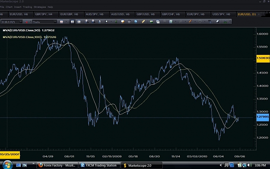Screen dimensions: 270x169
Task: Open the Insert menu
Action: 18,7
